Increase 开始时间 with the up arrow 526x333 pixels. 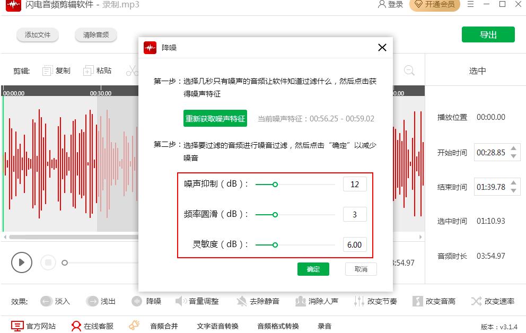point(513,148)
